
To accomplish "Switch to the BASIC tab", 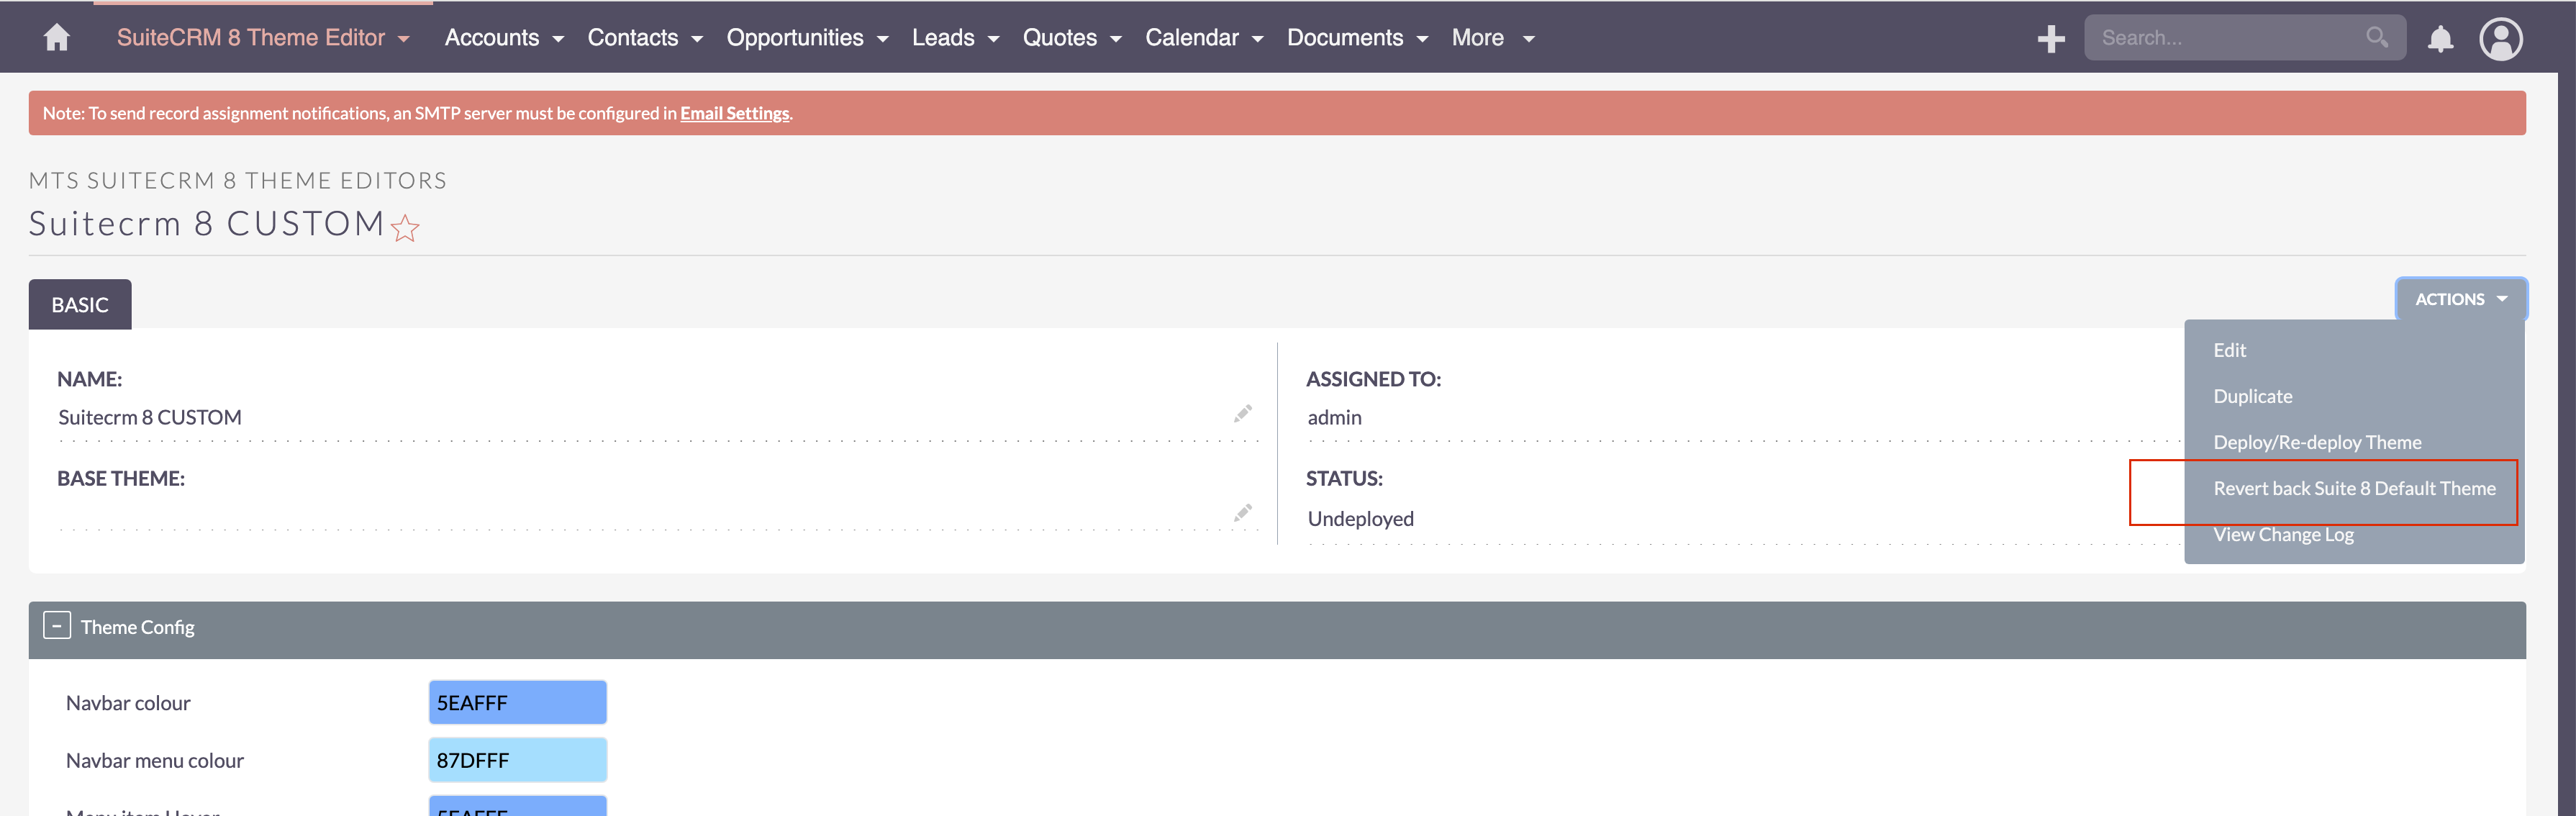I will [80, 304].
